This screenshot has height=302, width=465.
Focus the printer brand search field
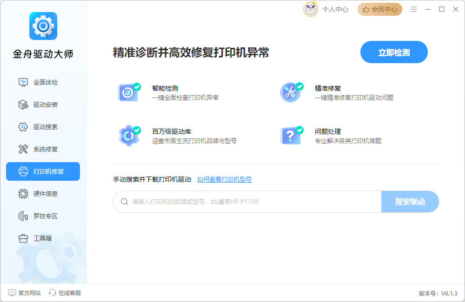pyautogui.click(x=247, y=202)
